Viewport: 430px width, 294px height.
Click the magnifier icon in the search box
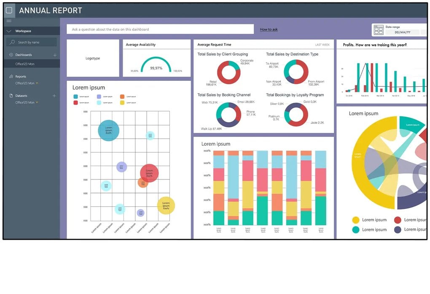pyautogui.click(x=12, y=42)
